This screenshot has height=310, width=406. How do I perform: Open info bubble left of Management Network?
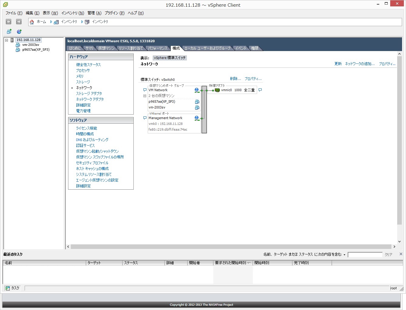[x=145, y=118]
